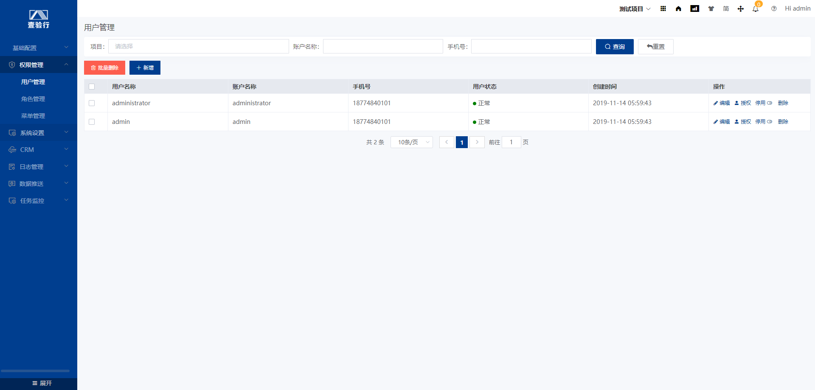Select page 1 in pagination
Image resolution: width=815 pixels, height=390 pixels.
coord(462,142)
